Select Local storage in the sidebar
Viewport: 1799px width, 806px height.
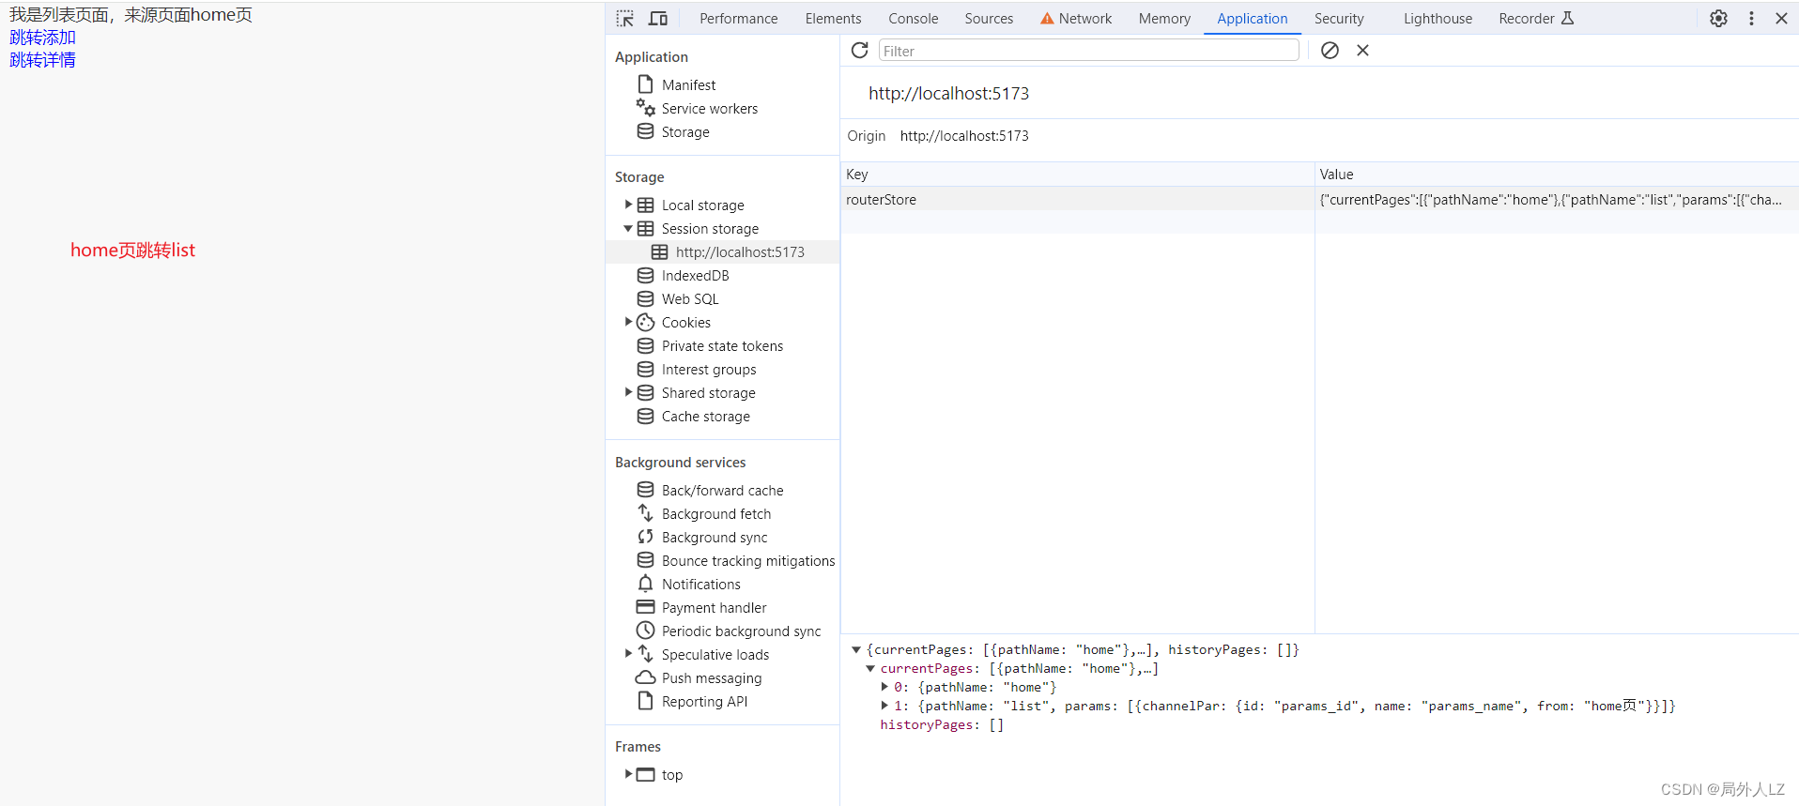pyautogui.click(x=702, y=205)
